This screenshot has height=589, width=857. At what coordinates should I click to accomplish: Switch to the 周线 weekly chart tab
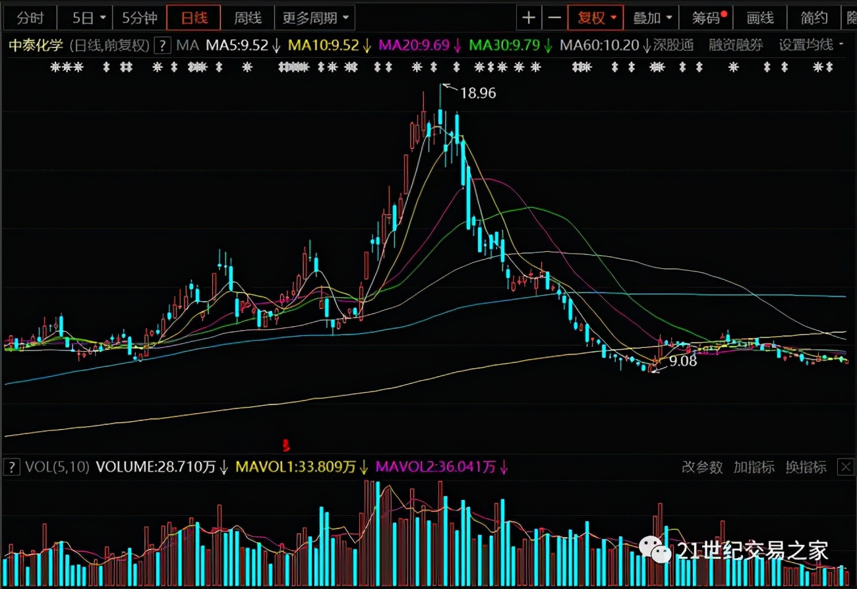tap(247, 18)
